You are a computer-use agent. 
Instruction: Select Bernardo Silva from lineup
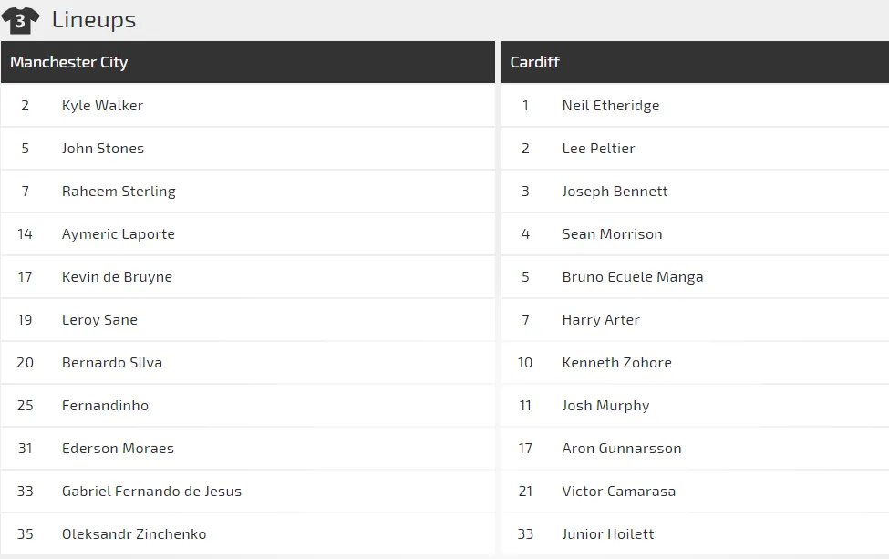point(112,363)
